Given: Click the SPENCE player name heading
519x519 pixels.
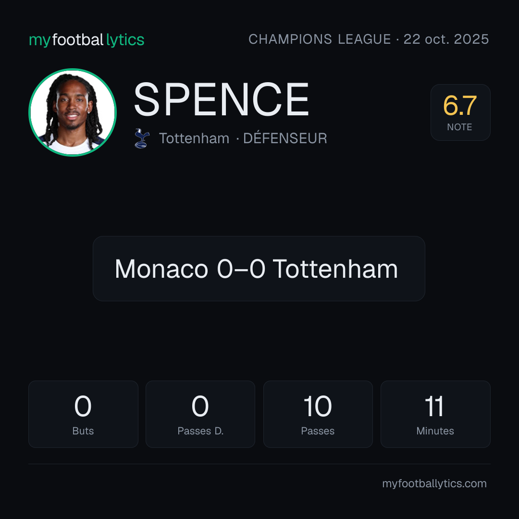Looking at the screenshot, I should 221,99.
